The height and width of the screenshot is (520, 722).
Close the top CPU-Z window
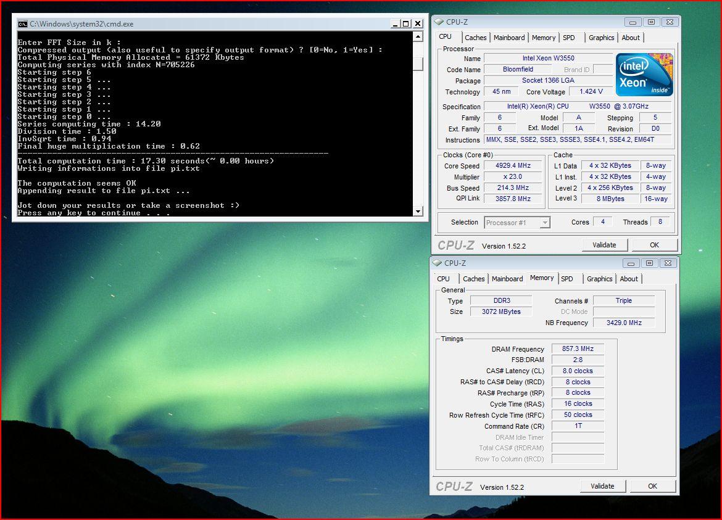670,22
